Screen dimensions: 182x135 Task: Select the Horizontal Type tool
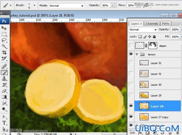(x=4, y=123)
